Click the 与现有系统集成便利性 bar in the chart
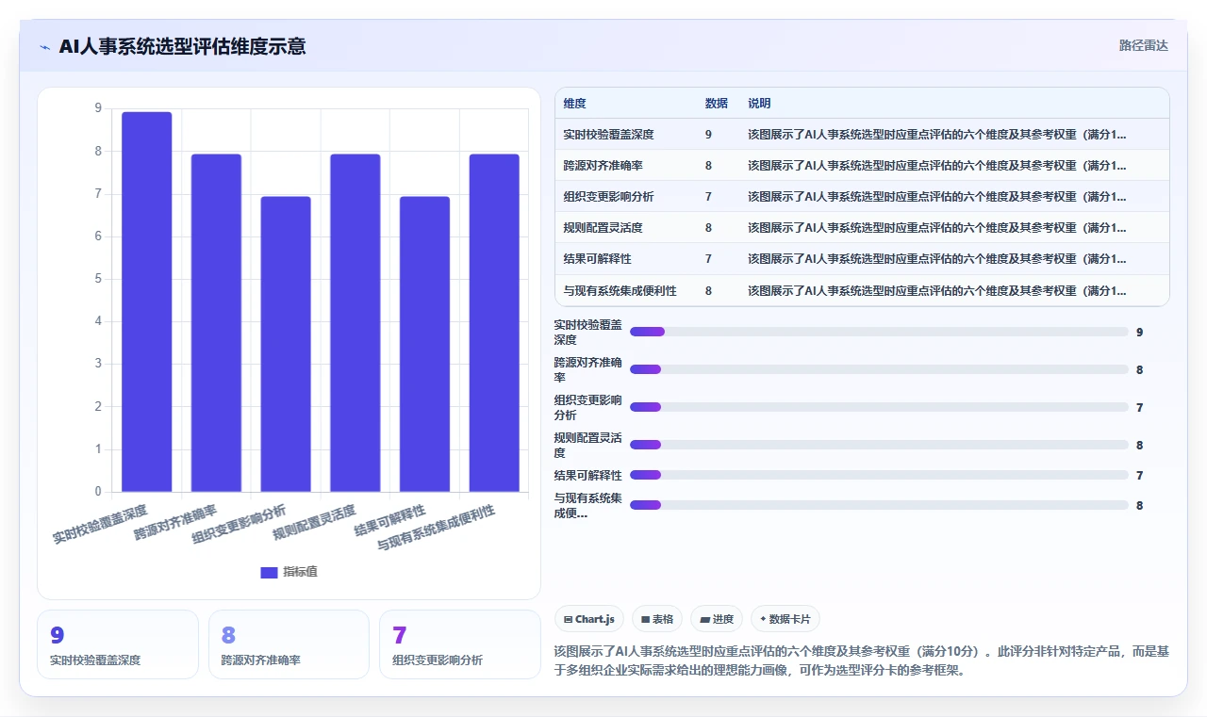The height and width of the screenshot is (717, 1207). pos(494,323)
